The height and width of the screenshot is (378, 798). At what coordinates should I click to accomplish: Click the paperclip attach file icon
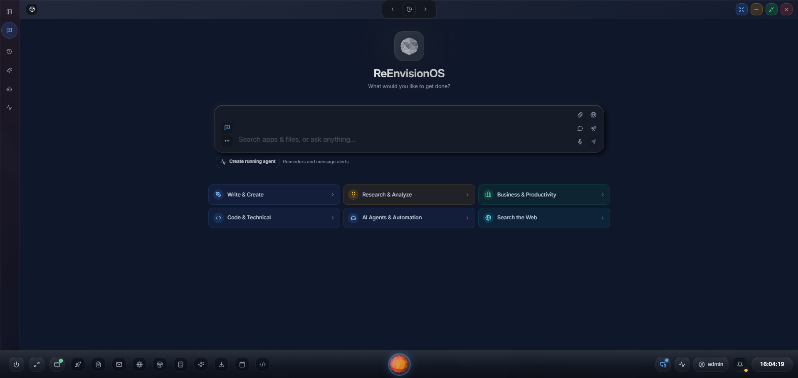click(x=580, y=115)
